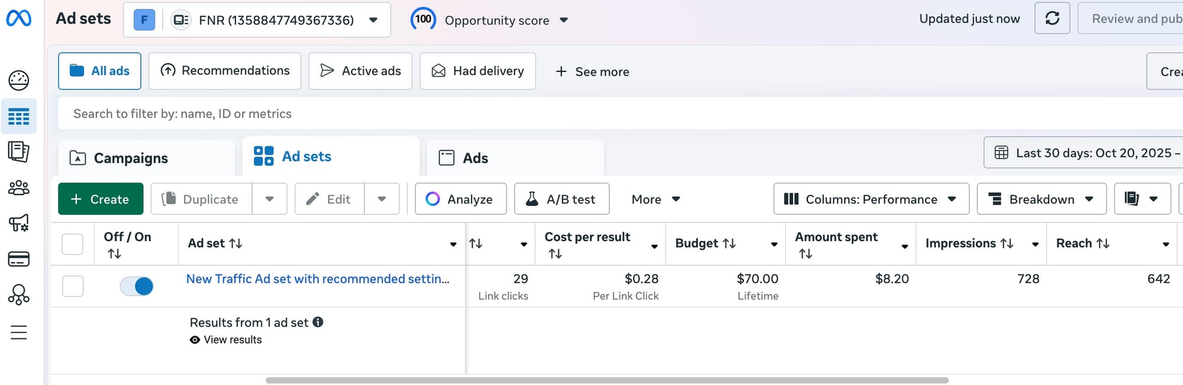Select the New Traffic Ad set row checkbox

tap(73, 286)
